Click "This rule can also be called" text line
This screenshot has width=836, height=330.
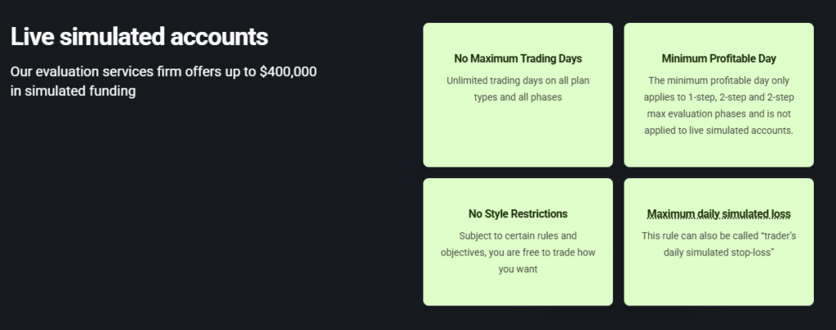click(x=718, y=235)
